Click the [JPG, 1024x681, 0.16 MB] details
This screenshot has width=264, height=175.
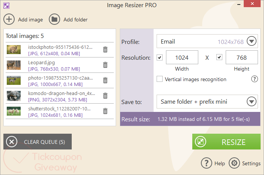(56, 115)
